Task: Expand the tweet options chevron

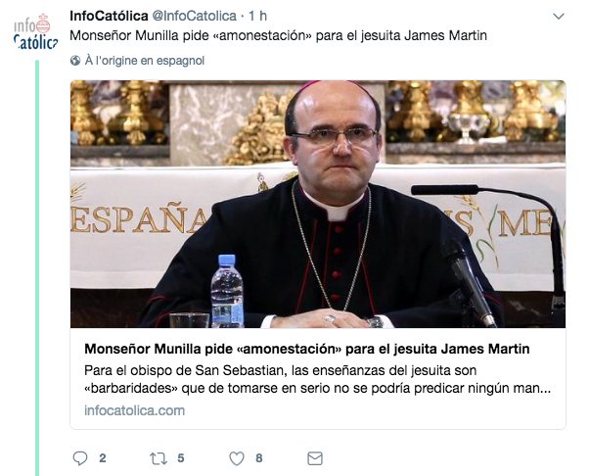Action: [x=559, y=17]
